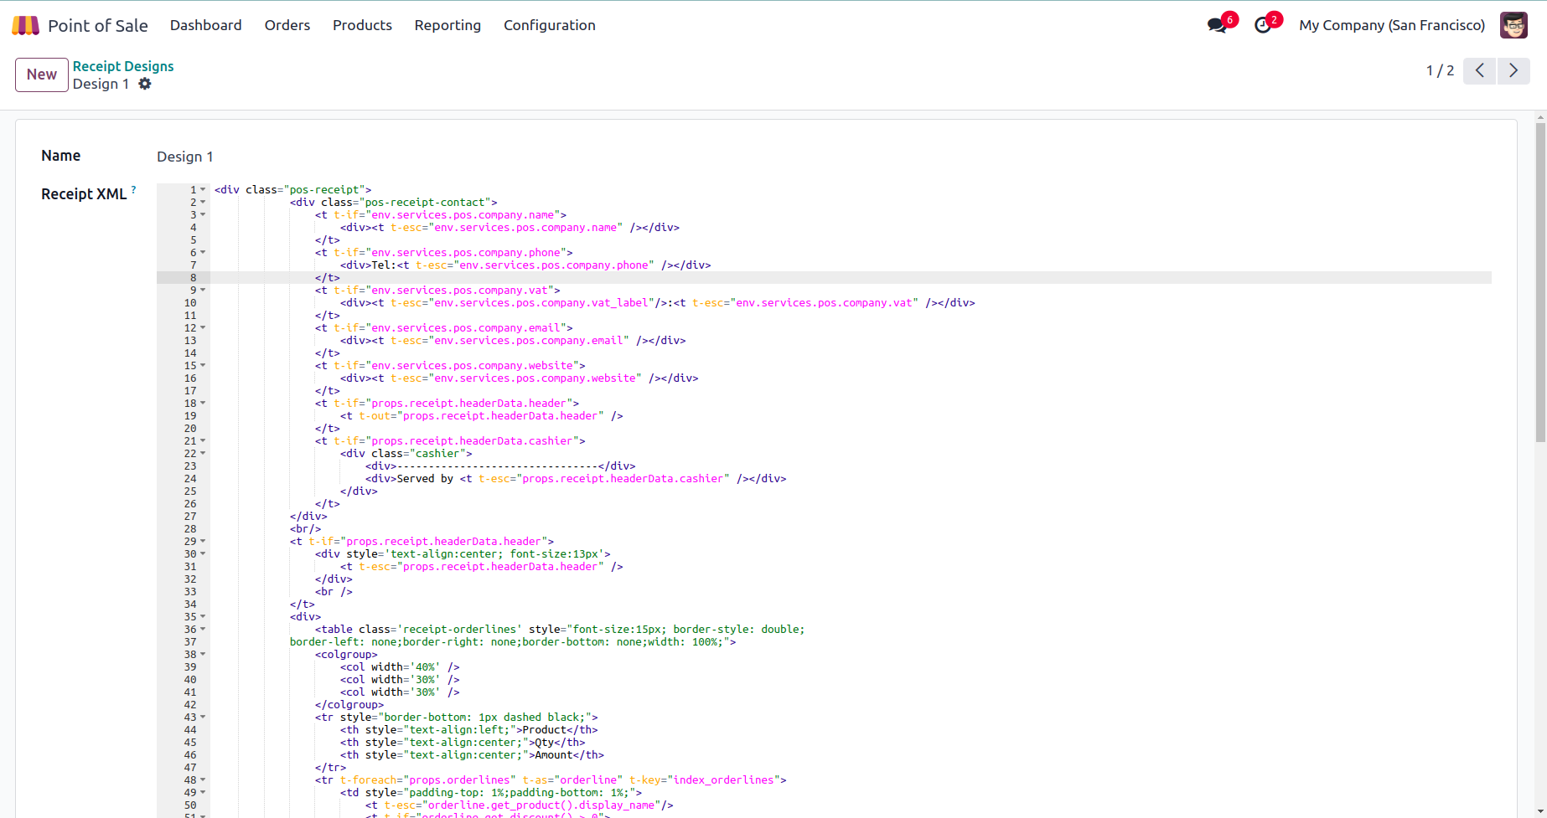The height and width of the screenshot is (818, 1547).
Task: Collapse the fold arrow on line 21
Action: click(203, 441)
